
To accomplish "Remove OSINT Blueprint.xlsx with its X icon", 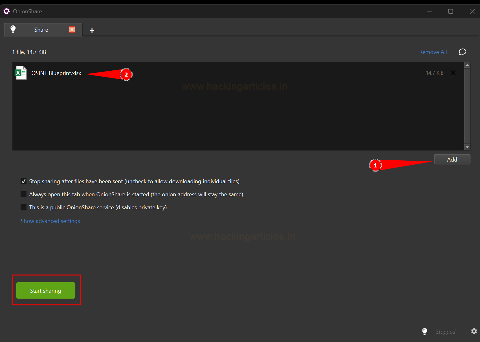I will (x=453, y=73).
